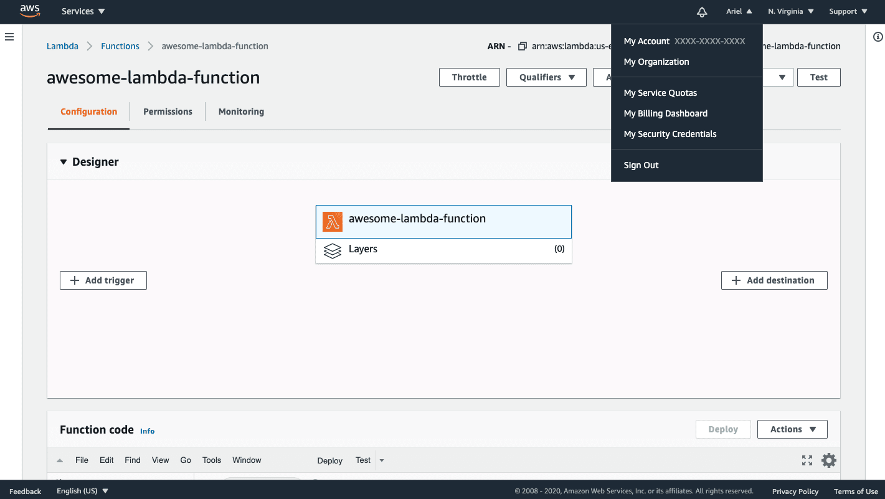Open the Services dropdown
885x499 pixels.
point(83,11)
